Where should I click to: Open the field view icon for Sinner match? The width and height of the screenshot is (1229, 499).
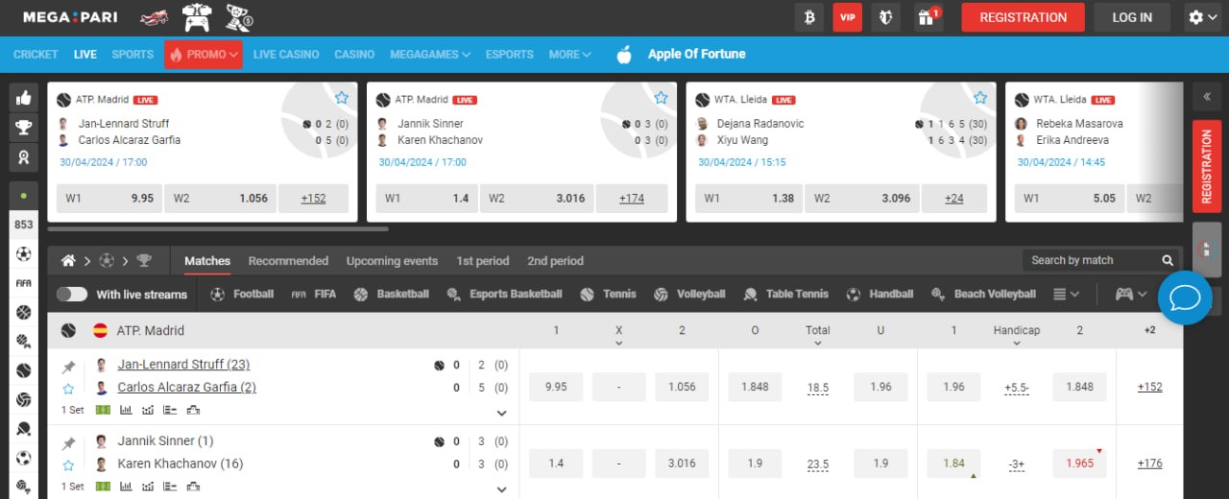tap(105, 487)
